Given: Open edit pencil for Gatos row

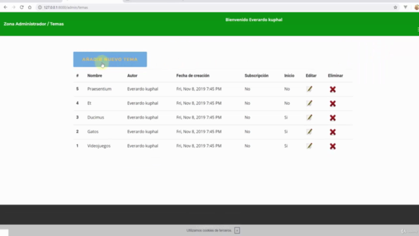Looking at the screenshot, I should (310, 132).
